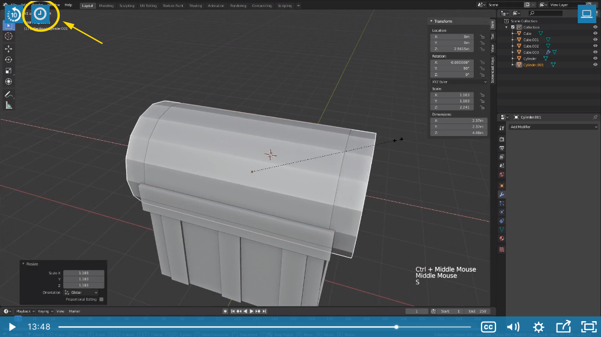Open the Playback dropdown in timeline
This screenshot has width=601, height=337.
click(25, 311)
